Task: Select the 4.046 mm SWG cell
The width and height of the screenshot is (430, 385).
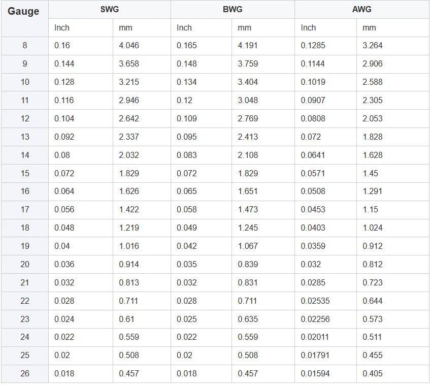Action: 129,46
